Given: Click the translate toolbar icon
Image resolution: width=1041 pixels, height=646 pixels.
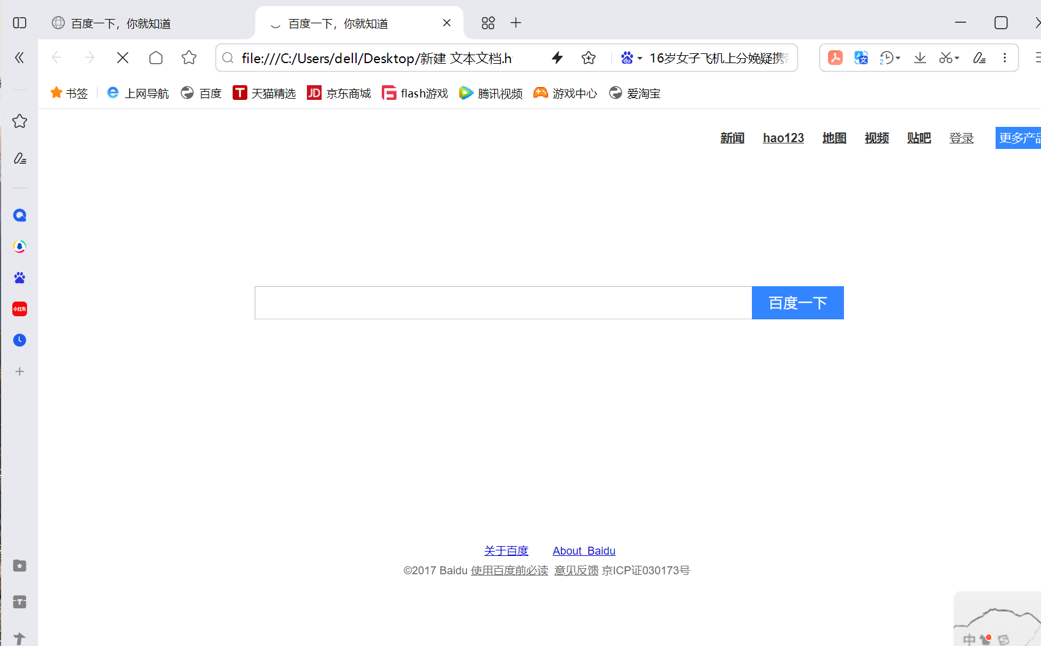Looking at the screenshot, I should (x=861, y=58).
